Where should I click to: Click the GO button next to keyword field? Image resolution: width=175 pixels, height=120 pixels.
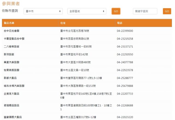167,11
